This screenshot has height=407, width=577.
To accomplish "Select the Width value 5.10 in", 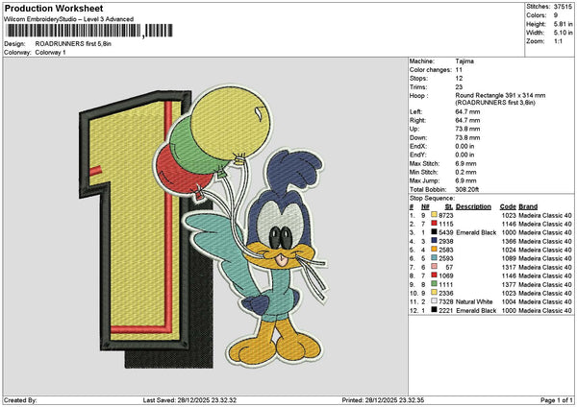I will 563,33.
